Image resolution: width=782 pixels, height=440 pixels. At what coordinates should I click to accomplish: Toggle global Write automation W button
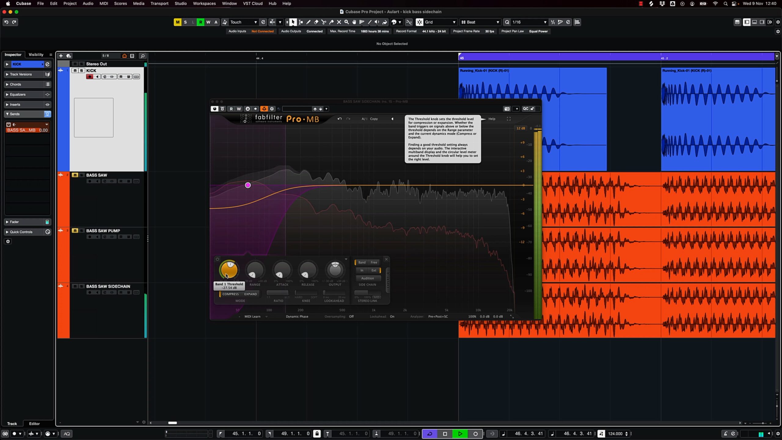point(208,22)
